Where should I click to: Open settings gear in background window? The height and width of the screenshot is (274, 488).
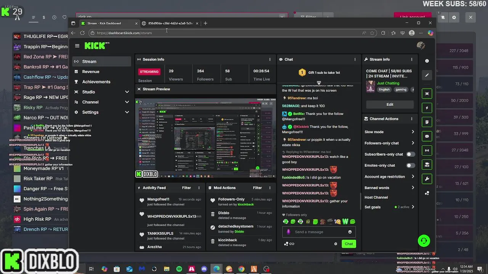454,18
